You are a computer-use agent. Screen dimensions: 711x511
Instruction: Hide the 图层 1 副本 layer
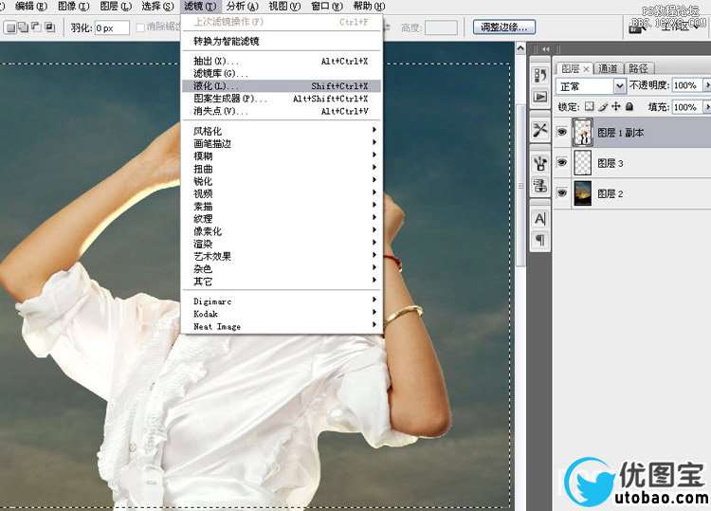pyautogui.click(x=562, y=132)
